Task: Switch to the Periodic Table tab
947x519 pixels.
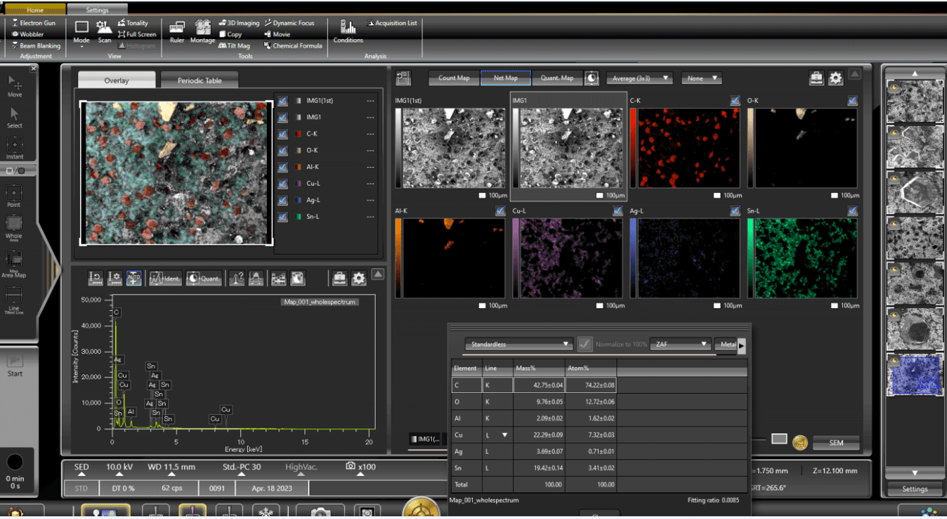Action: (200, 81)
